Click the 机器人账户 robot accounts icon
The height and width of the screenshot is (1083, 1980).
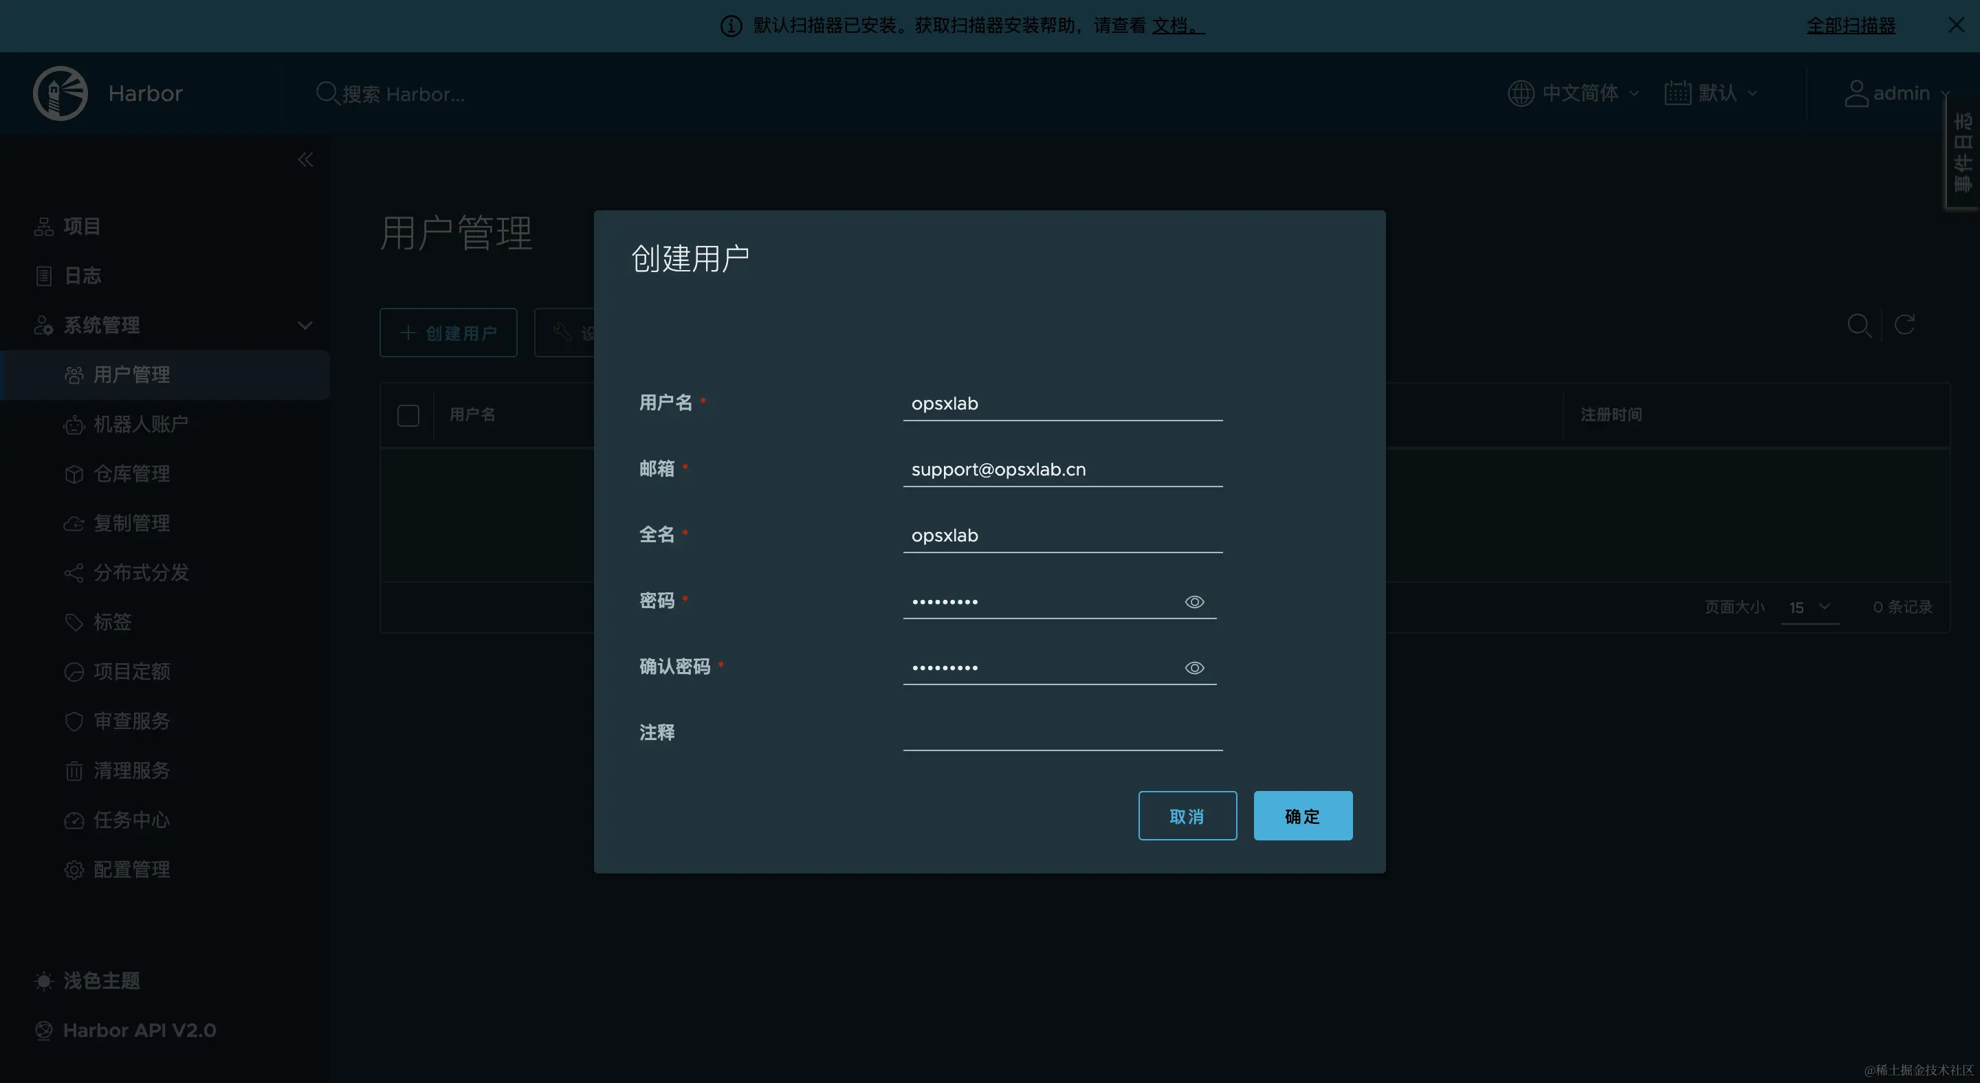coord(74,424)
